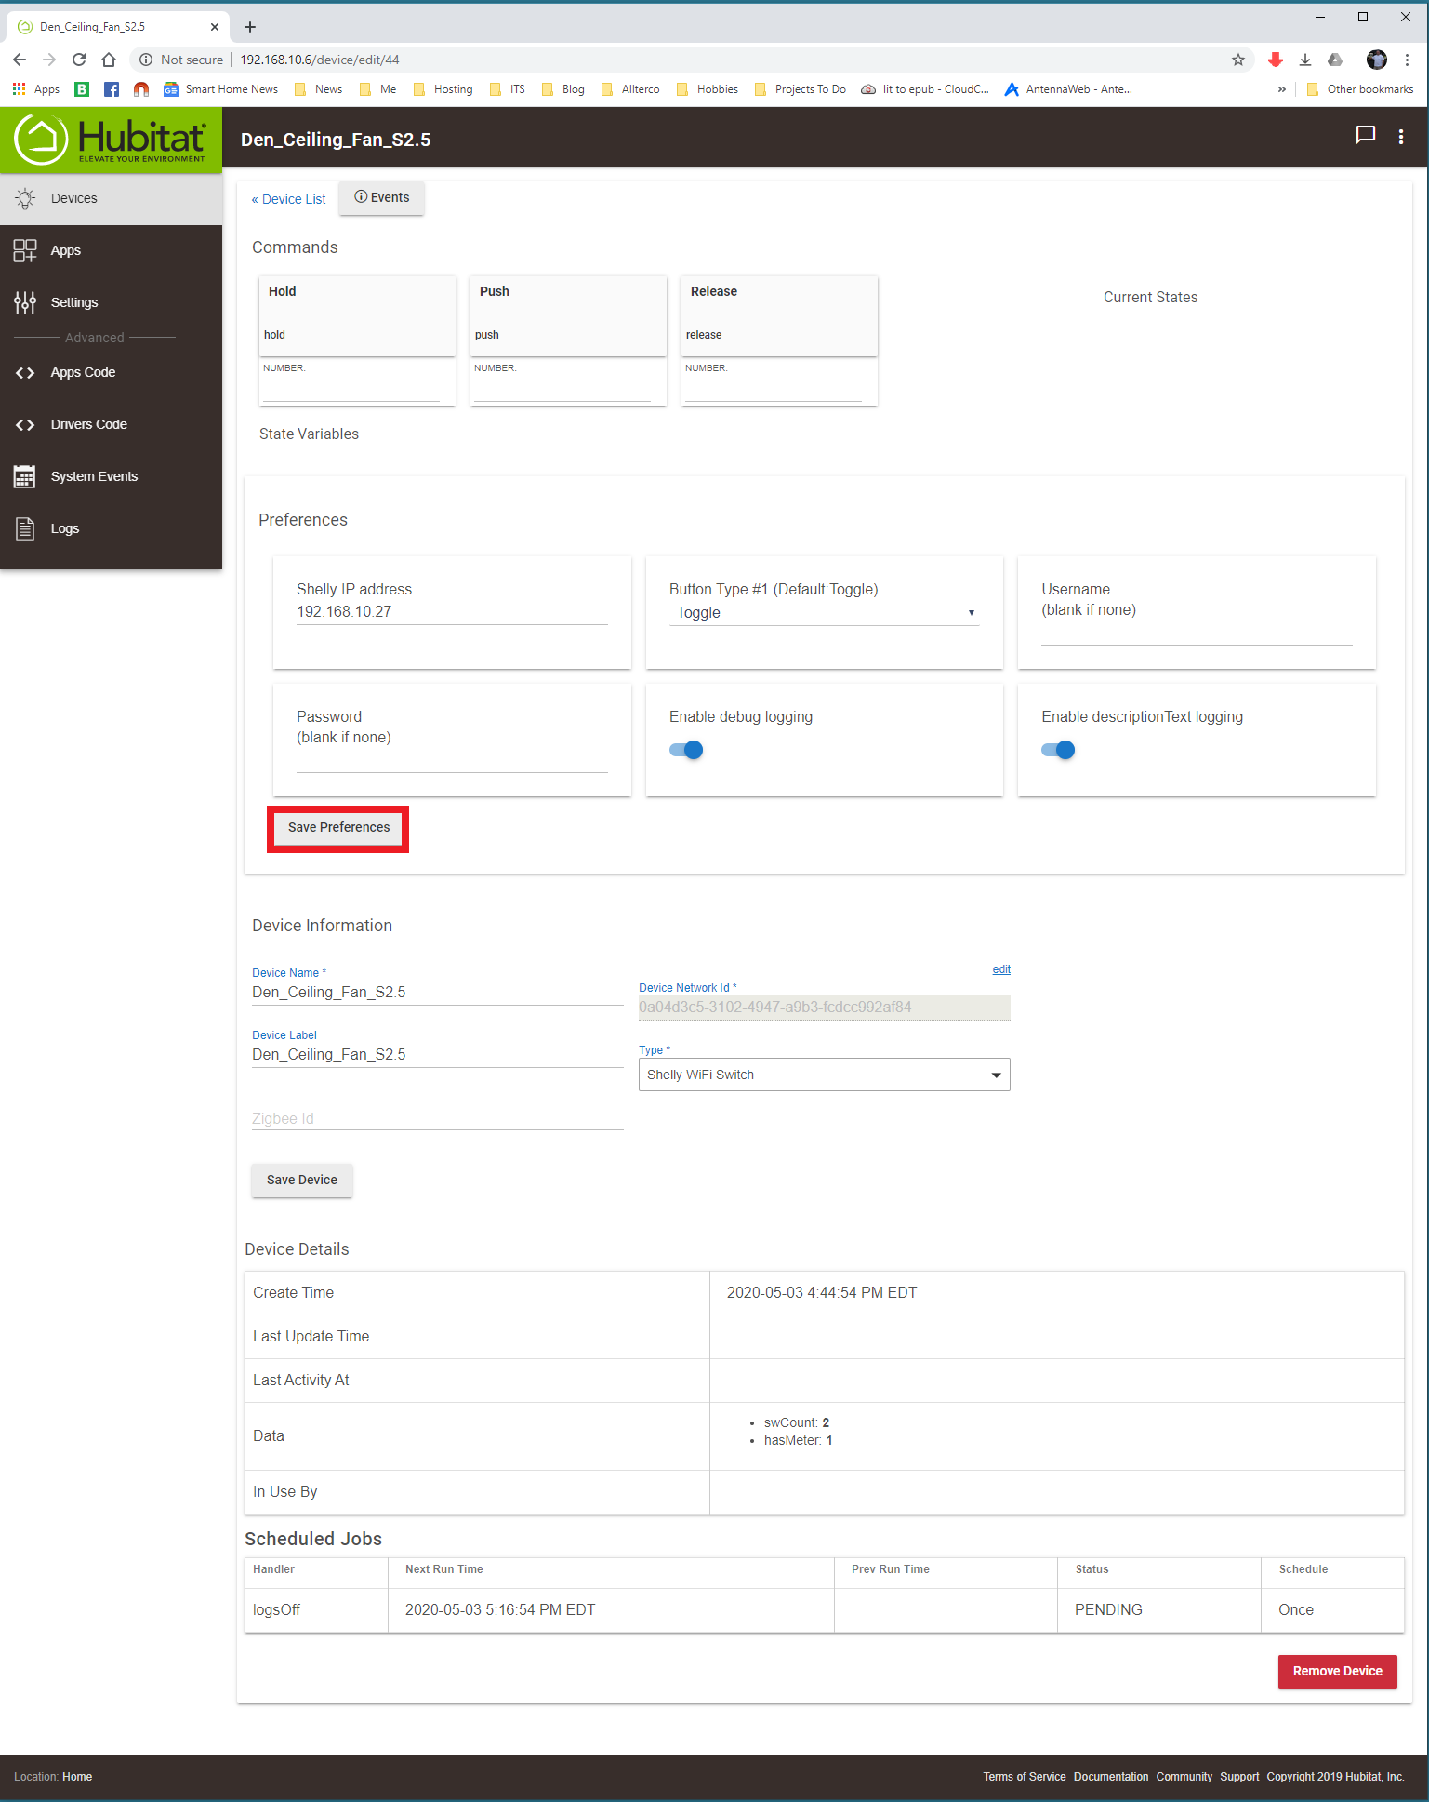Open Devices in the sidebar
1429x1802 pixels.
[111, 198]
